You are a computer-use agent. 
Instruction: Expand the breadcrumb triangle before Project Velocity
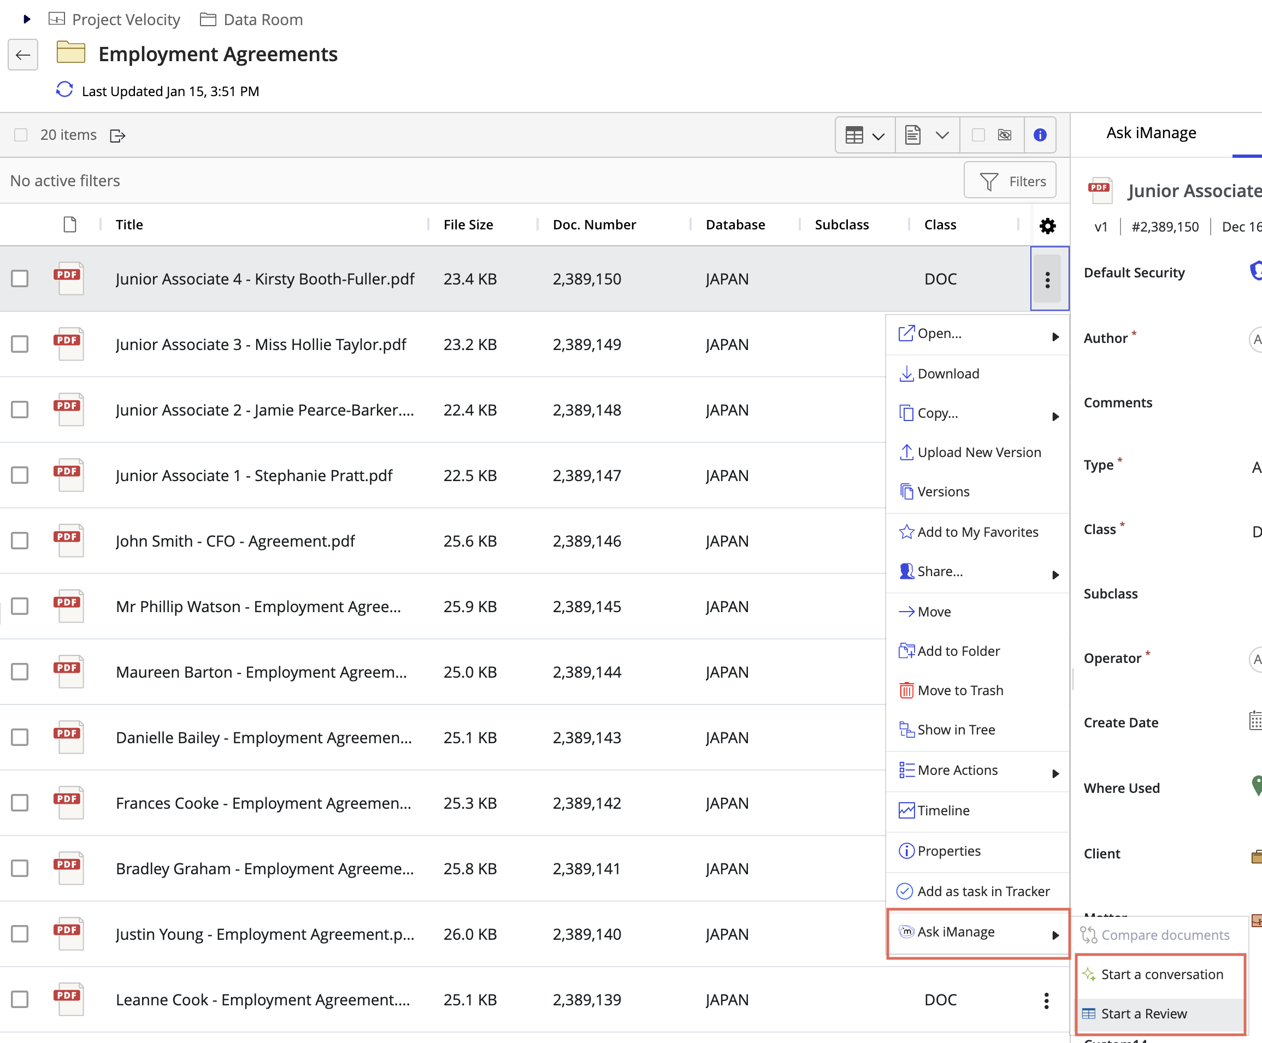(26, 19)
